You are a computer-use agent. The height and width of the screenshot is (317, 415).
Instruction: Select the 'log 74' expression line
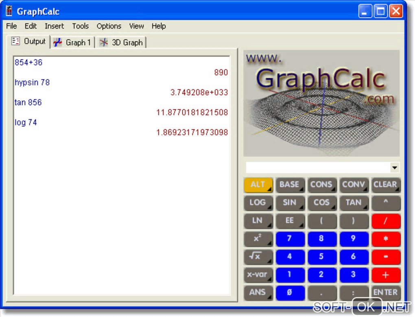click(x=26, y=123)
